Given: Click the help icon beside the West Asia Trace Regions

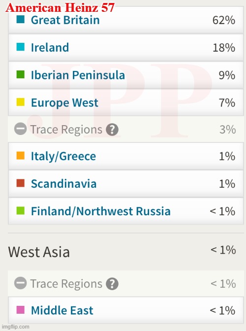Looking at the screenshot, I should click(x=112, y=284).
